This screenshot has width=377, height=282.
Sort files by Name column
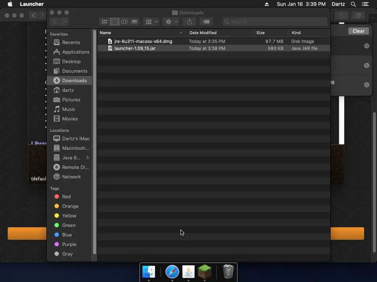click(x=141, y=33)
